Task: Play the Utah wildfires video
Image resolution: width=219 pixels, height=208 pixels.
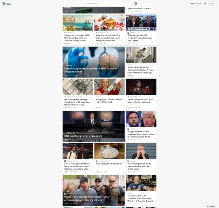Action: pyautogui.click(x=94, y=123)
